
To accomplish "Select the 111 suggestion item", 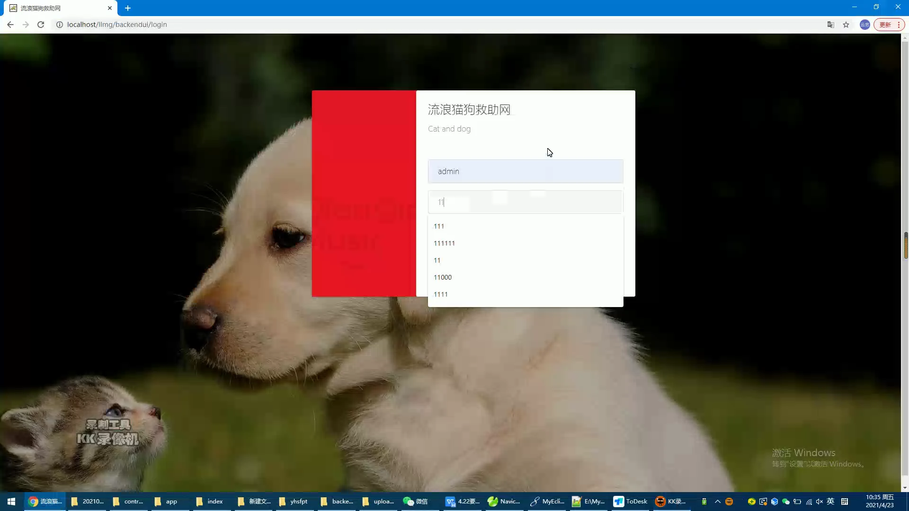I will [439, 226].
